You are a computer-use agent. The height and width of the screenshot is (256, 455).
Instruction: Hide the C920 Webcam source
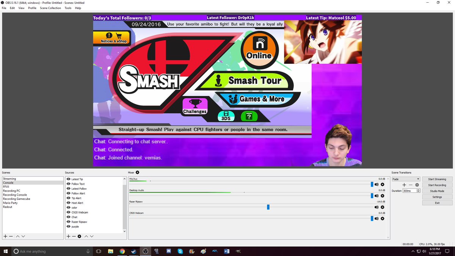tap(68, 212)
